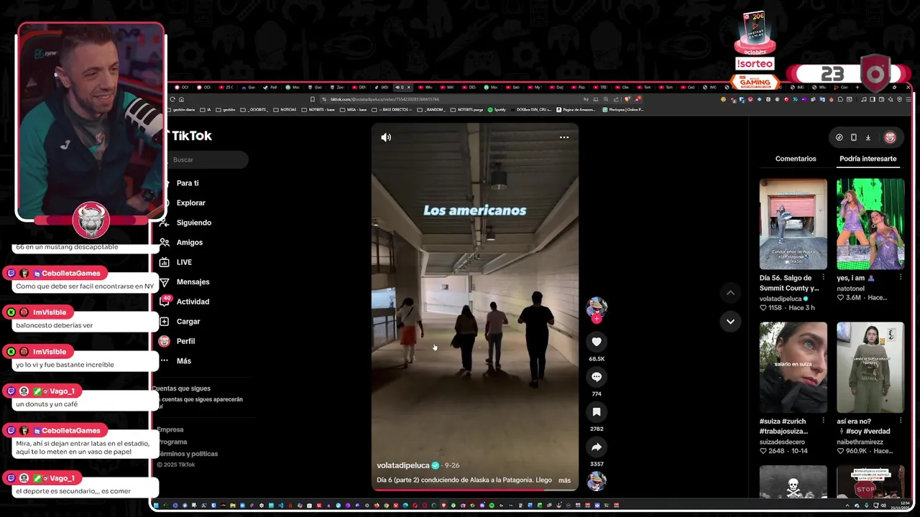Open the 'Photopea | Online P...' bookmark
Image resolution: width=920 pixels, height=517 pixels.
coord(622,110)
